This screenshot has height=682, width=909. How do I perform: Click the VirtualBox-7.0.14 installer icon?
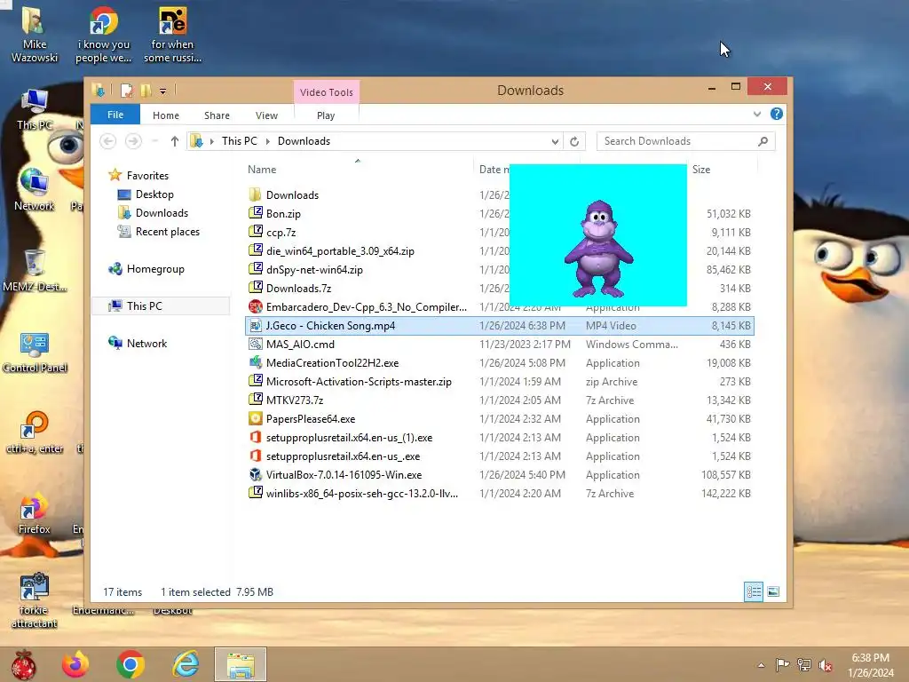click(255, 474)
